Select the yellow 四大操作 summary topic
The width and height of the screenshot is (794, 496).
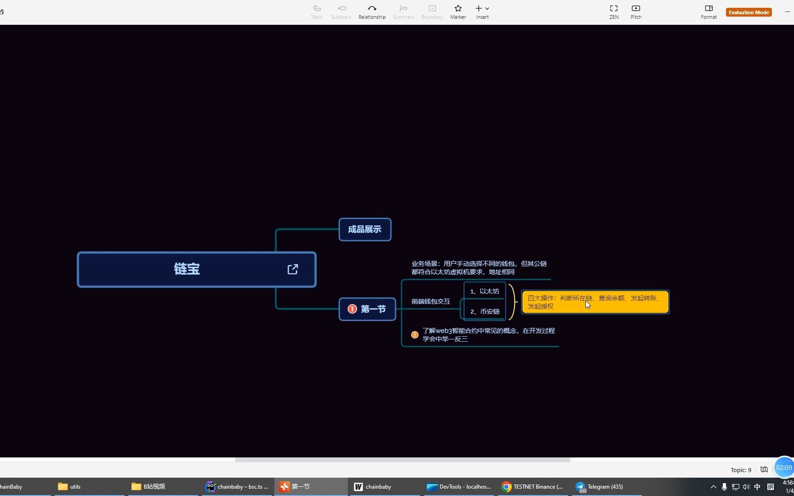coord(595,302)
